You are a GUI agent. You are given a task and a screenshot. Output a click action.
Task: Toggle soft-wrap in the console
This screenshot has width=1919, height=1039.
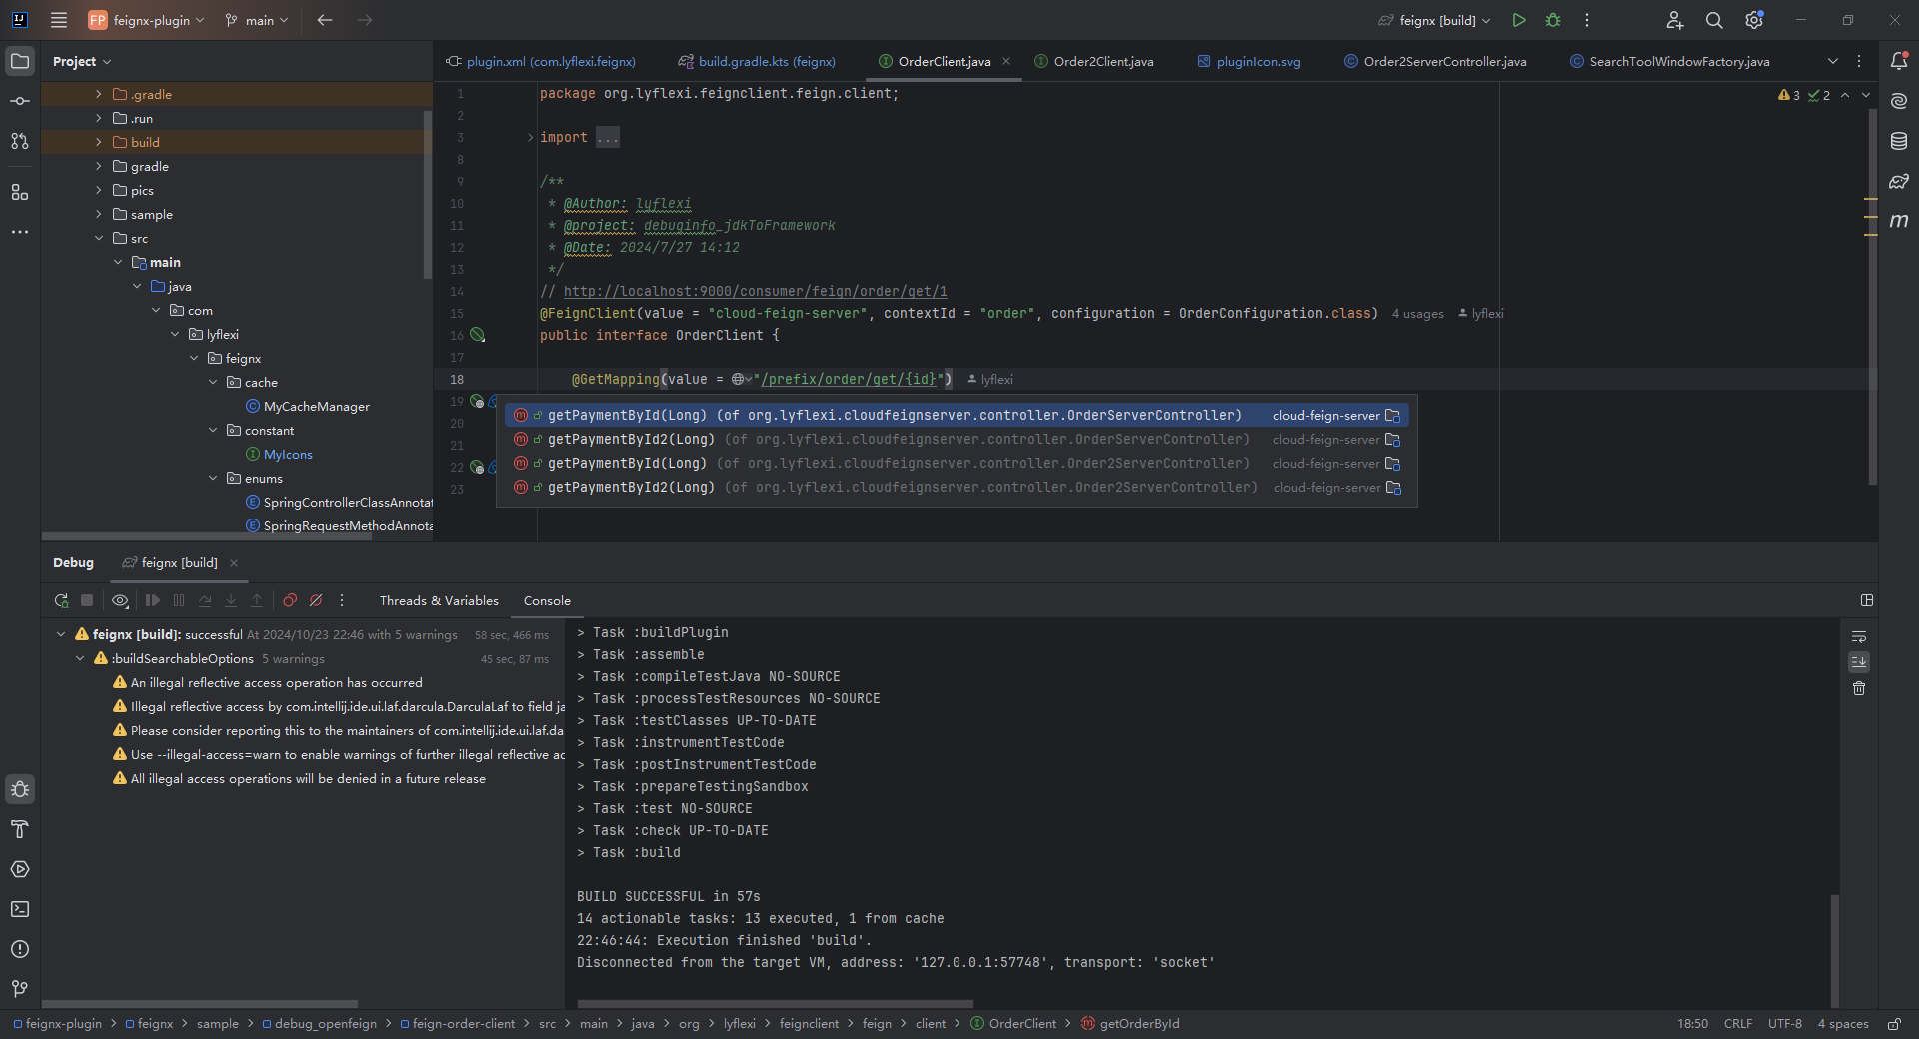click(1859, 636)
